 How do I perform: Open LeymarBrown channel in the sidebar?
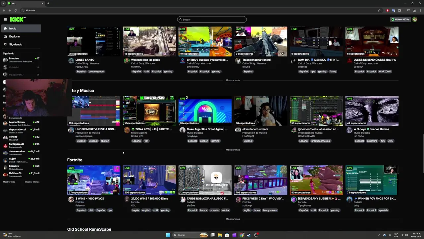tap(21, 123)
